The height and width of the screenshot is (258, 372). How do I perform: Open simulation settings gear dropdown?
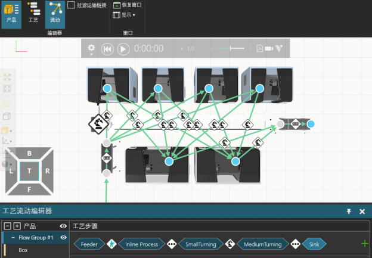(92, 49)
